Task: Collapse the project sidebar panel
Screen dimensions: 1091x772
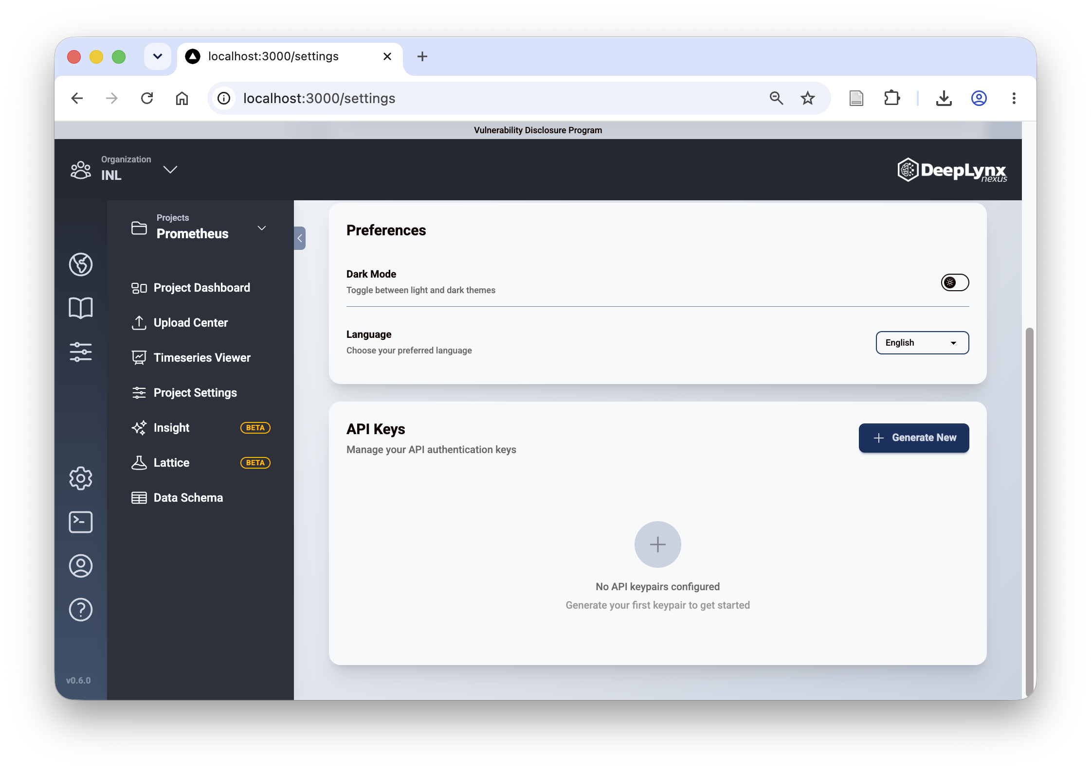Action: tap(300, 238)
